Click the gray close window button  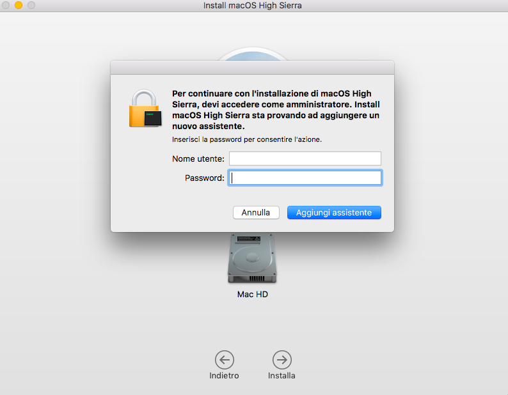tap(6, 5)
